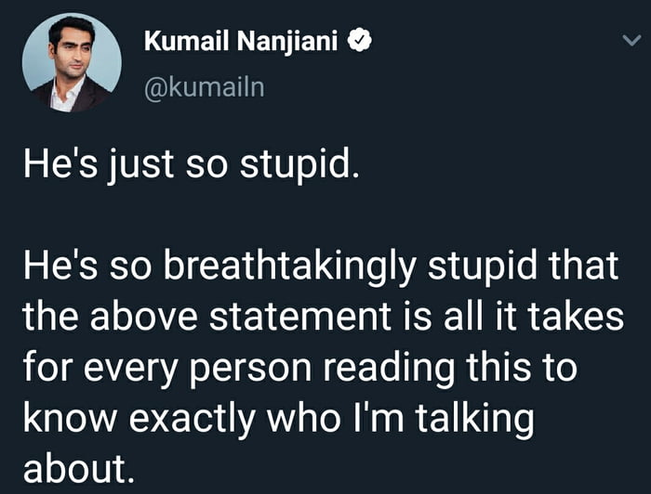Click the blue verified checkmark badge
The width and height of the screenshot is (651, 494).
[x=361, y=41]
